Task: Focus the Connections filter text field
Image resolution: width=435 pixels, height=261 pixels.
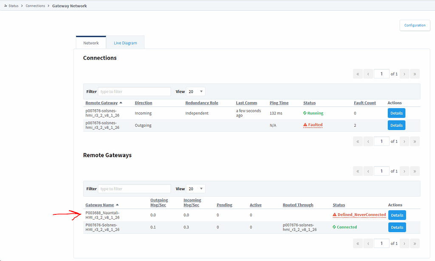Action: pos(134,92)
